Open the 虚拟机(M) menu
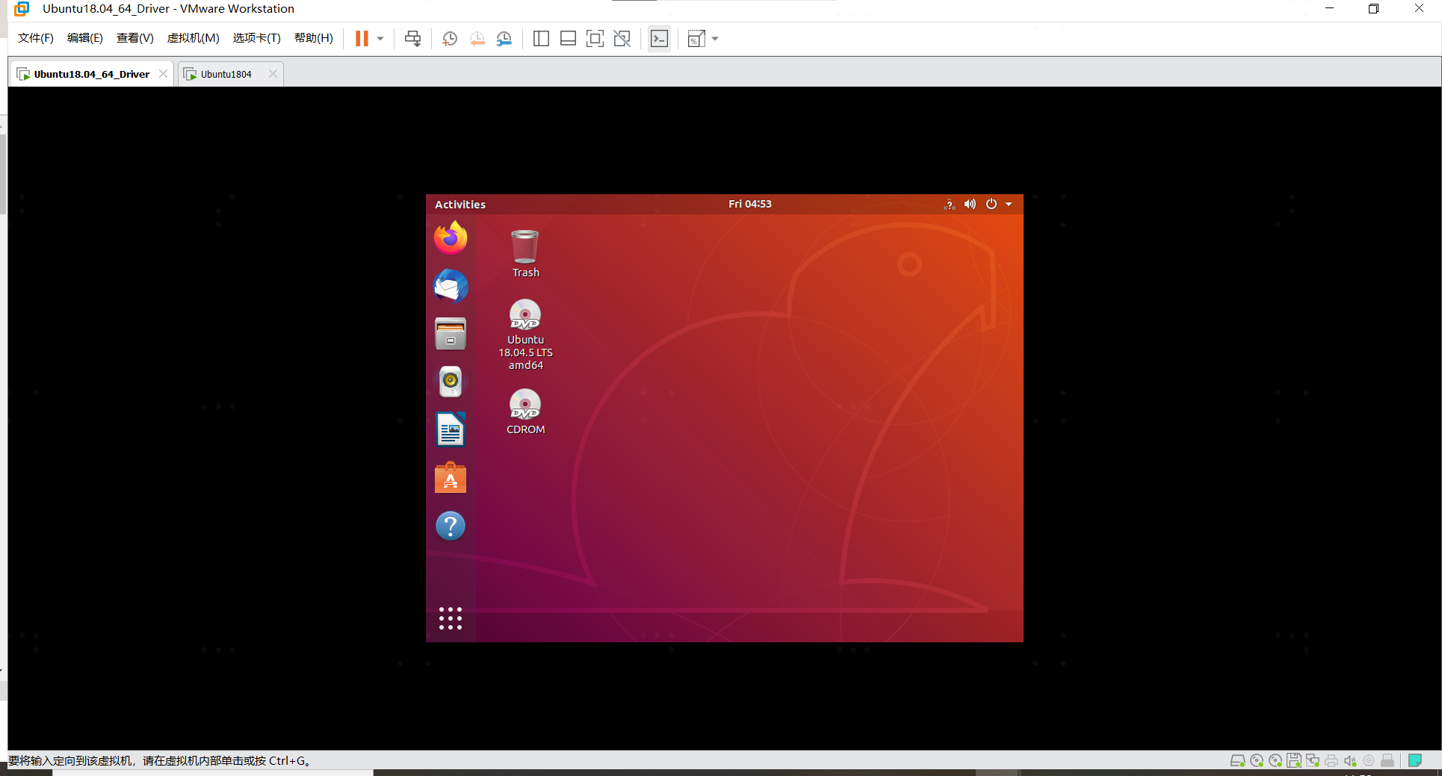Screen dimensions: 1442x776 [x=193, y=38]
